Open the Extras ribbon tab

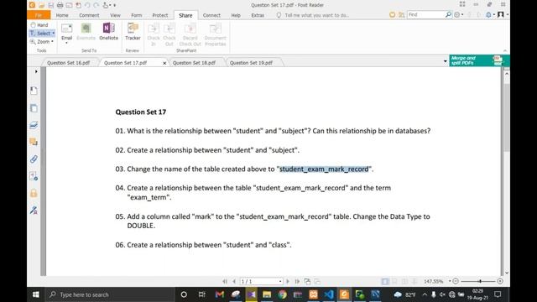point(258,15)
